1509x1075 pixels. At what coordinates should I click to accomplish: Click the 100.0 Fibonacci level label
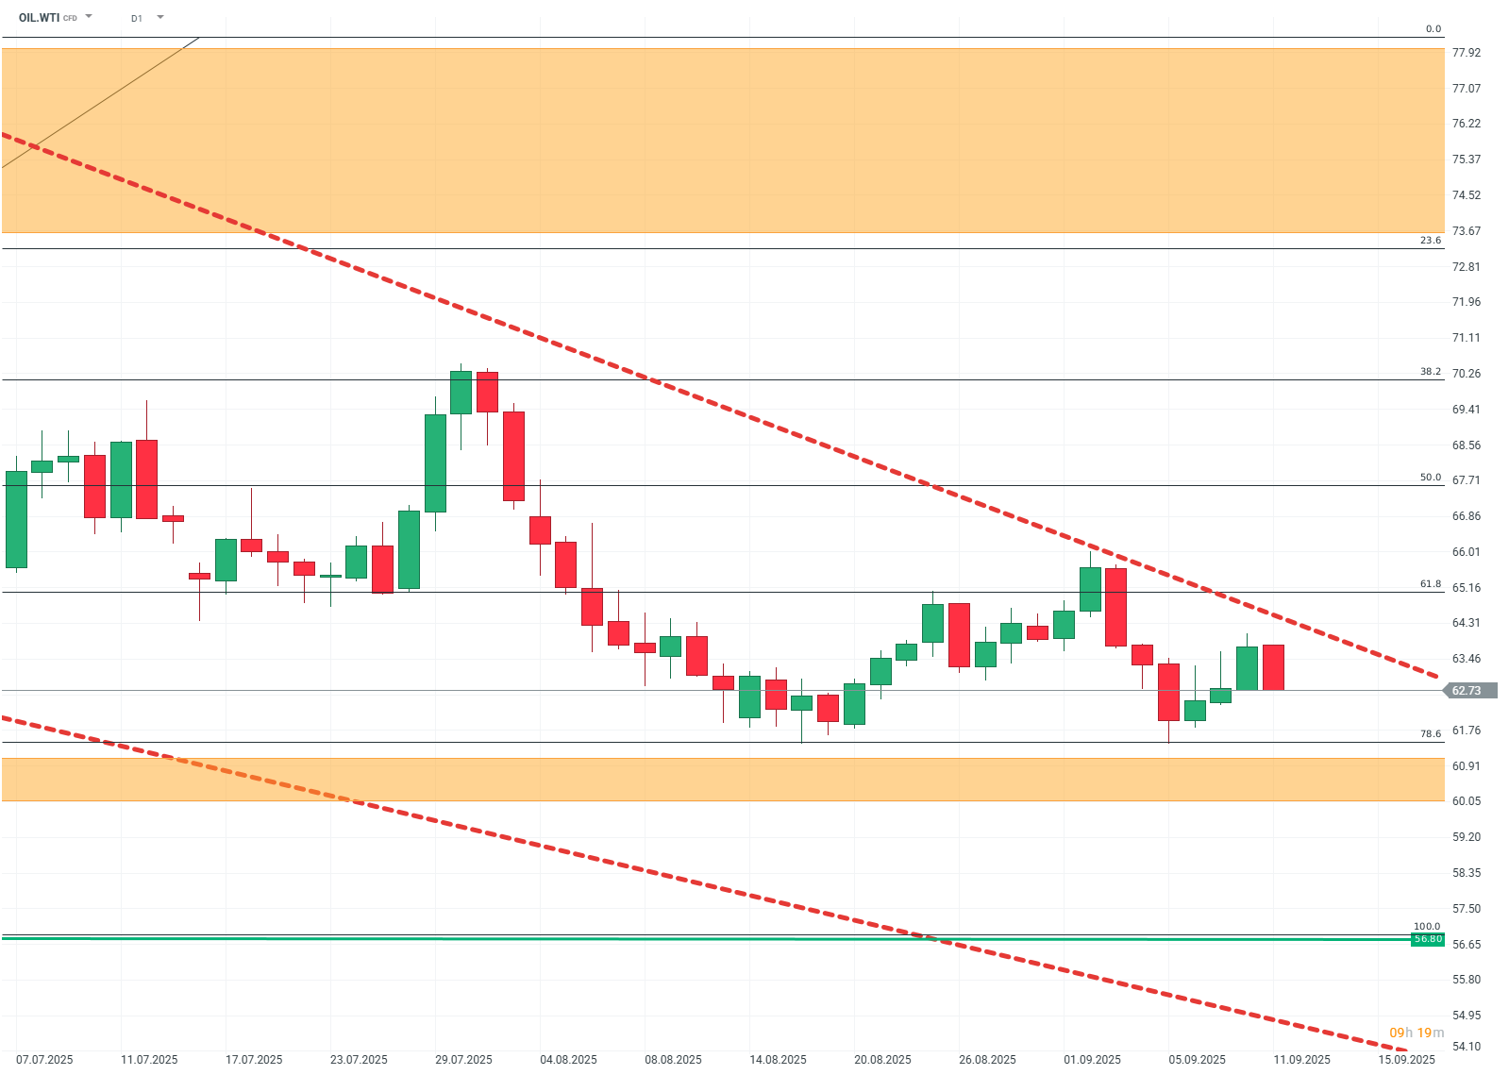pos(1427,927)
